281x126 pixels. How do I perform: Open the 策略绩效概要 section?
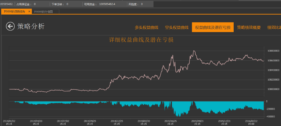tap(249, 27)
